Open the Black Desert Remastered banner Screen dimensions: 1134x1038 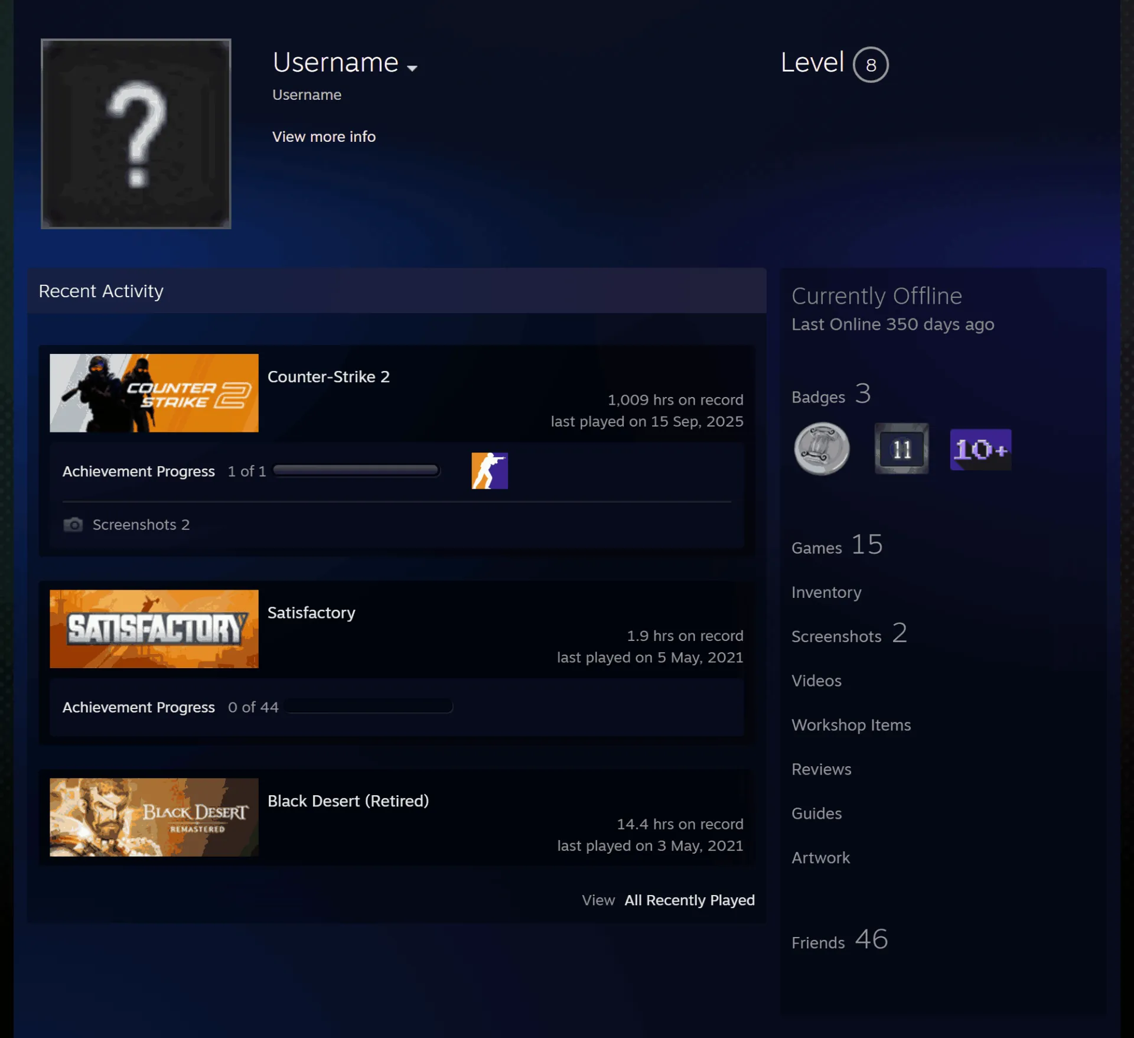click(154, 817)
